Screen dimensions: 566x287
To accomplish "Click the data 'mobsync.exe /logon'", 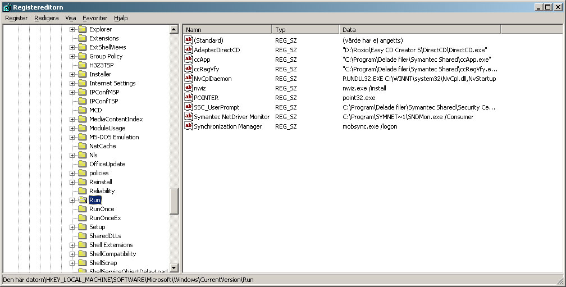I will [x=369, y=126].
